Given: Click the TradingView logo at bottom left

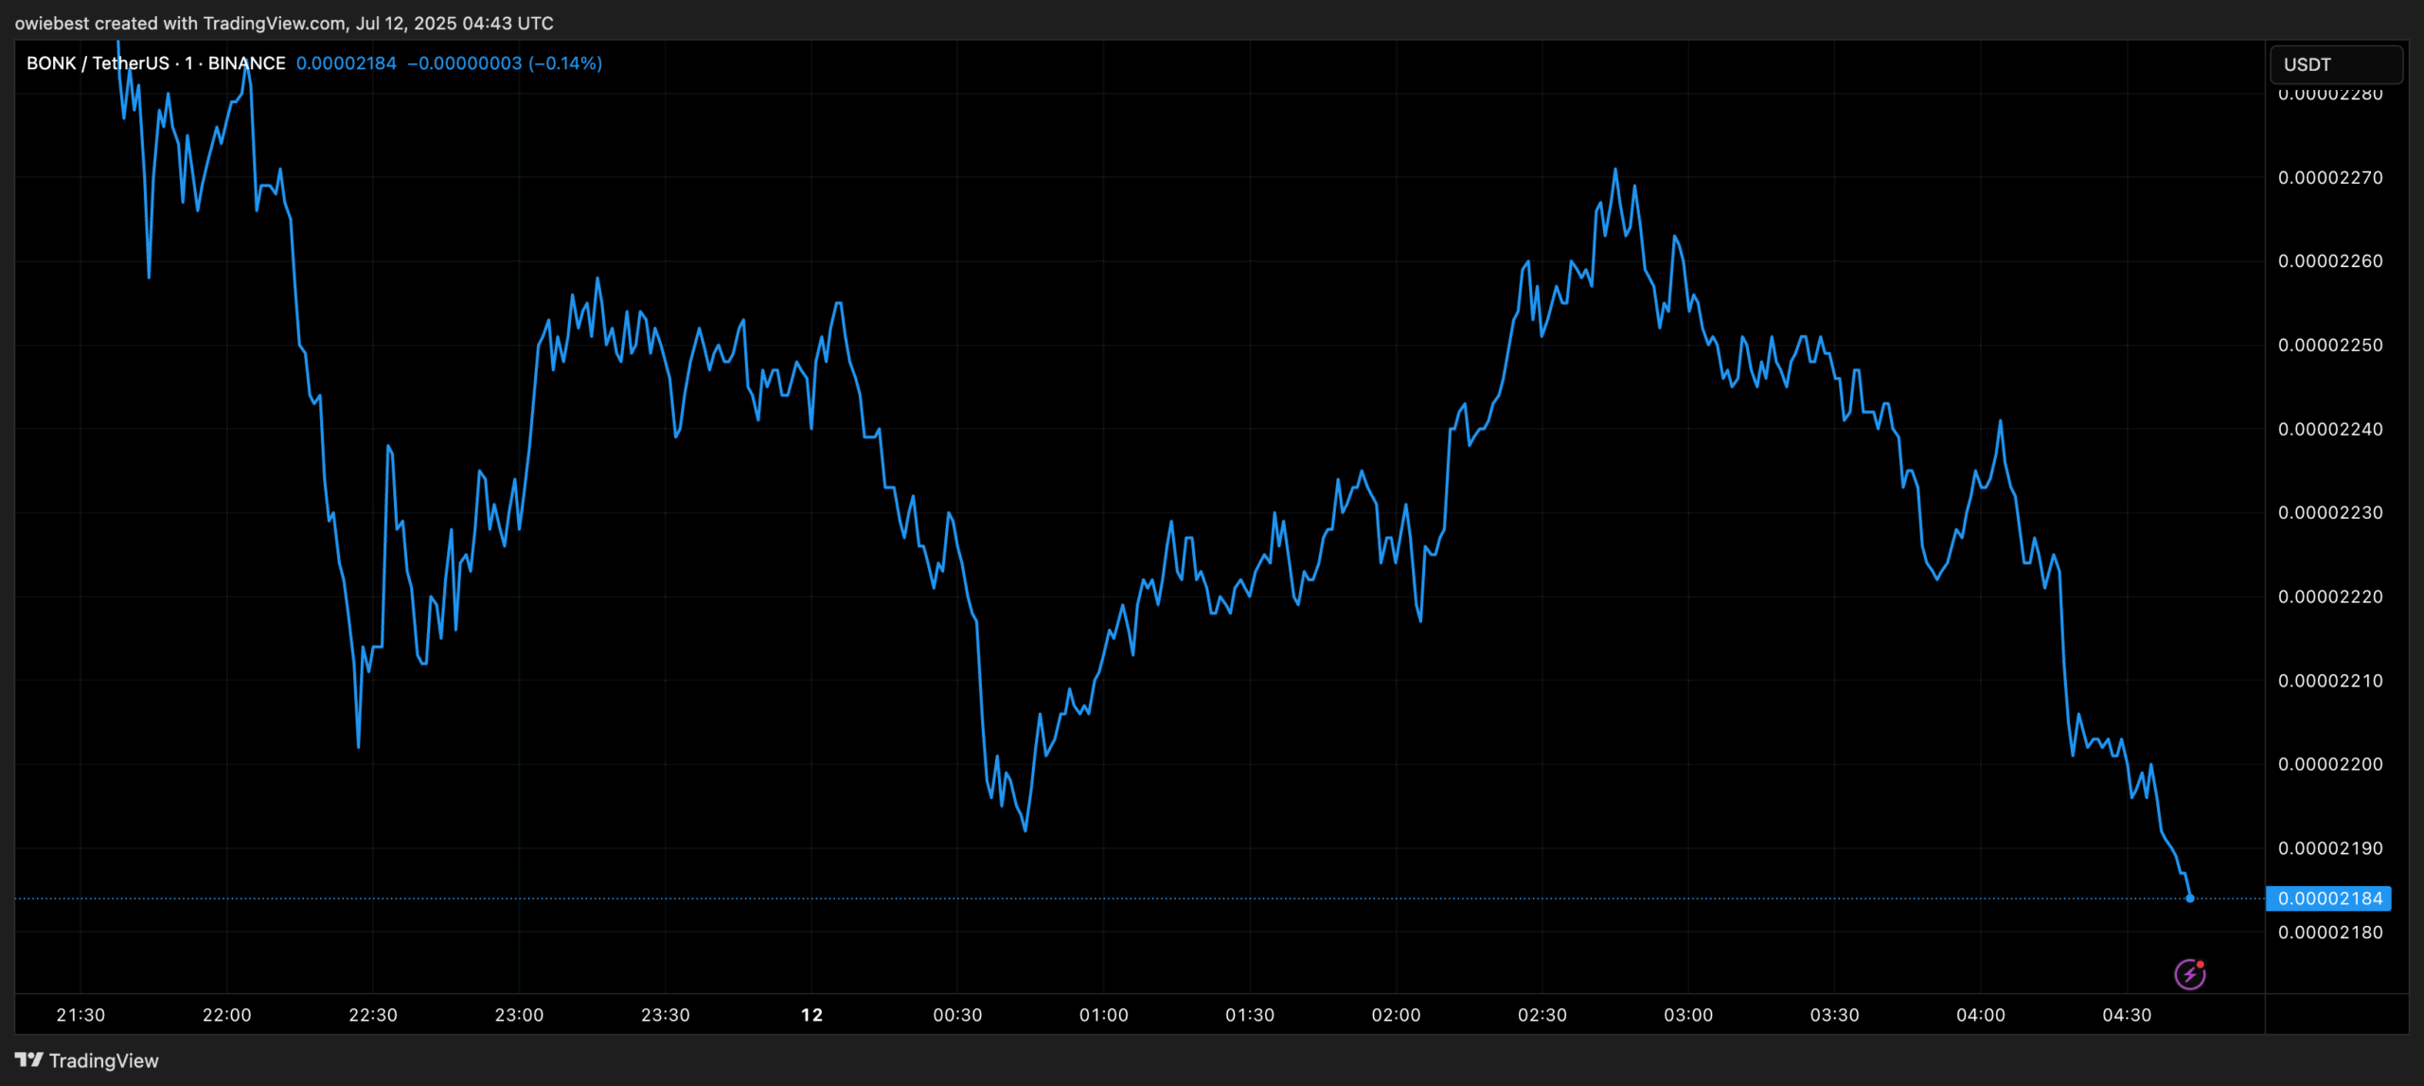Looking at the screenshot, I should point(87,1060).
